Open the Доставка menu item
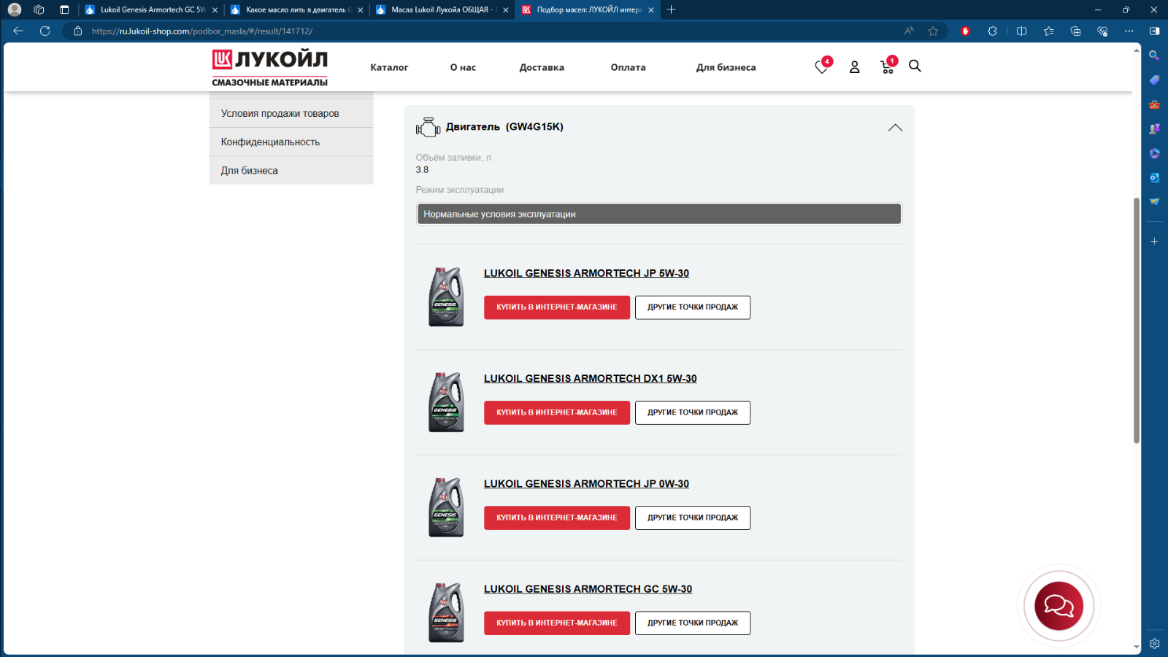The width and height of the screenshot is (1168, 657). [x=542, y=67]
